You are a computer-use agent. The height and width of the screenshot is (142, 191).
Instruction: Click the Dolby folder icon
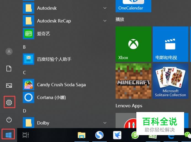click(28, 123)
